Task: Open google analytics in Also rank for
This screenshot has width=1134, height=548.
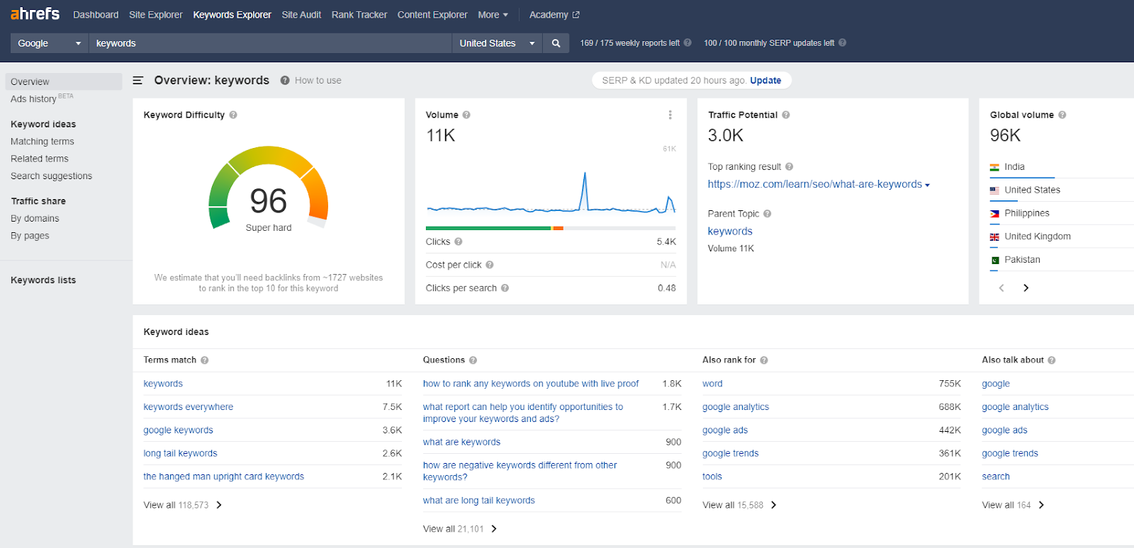Action: (736, 407)
